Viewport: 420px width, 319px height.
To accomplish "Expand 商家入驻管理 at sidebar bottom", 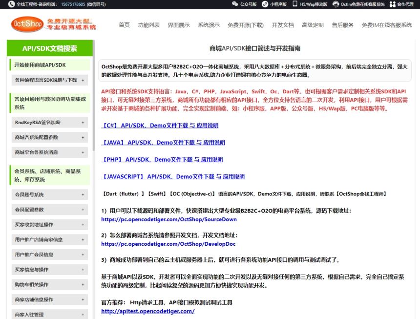I will click(49, 314).
